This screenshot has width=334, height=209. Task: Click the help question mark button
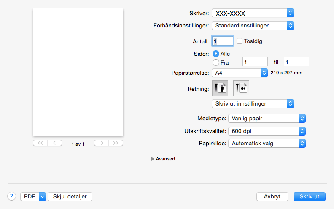pos(11,196)
